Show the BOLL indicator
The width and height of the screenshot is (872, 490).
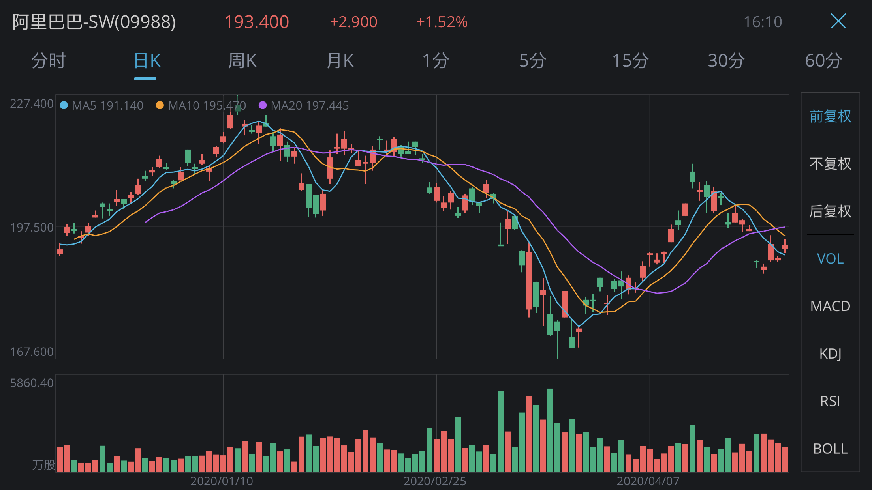[830, 449]
